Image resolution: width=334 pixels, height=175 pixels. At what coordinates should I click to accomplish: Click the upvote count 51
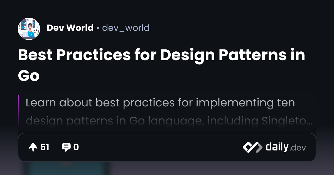[45, 147]
